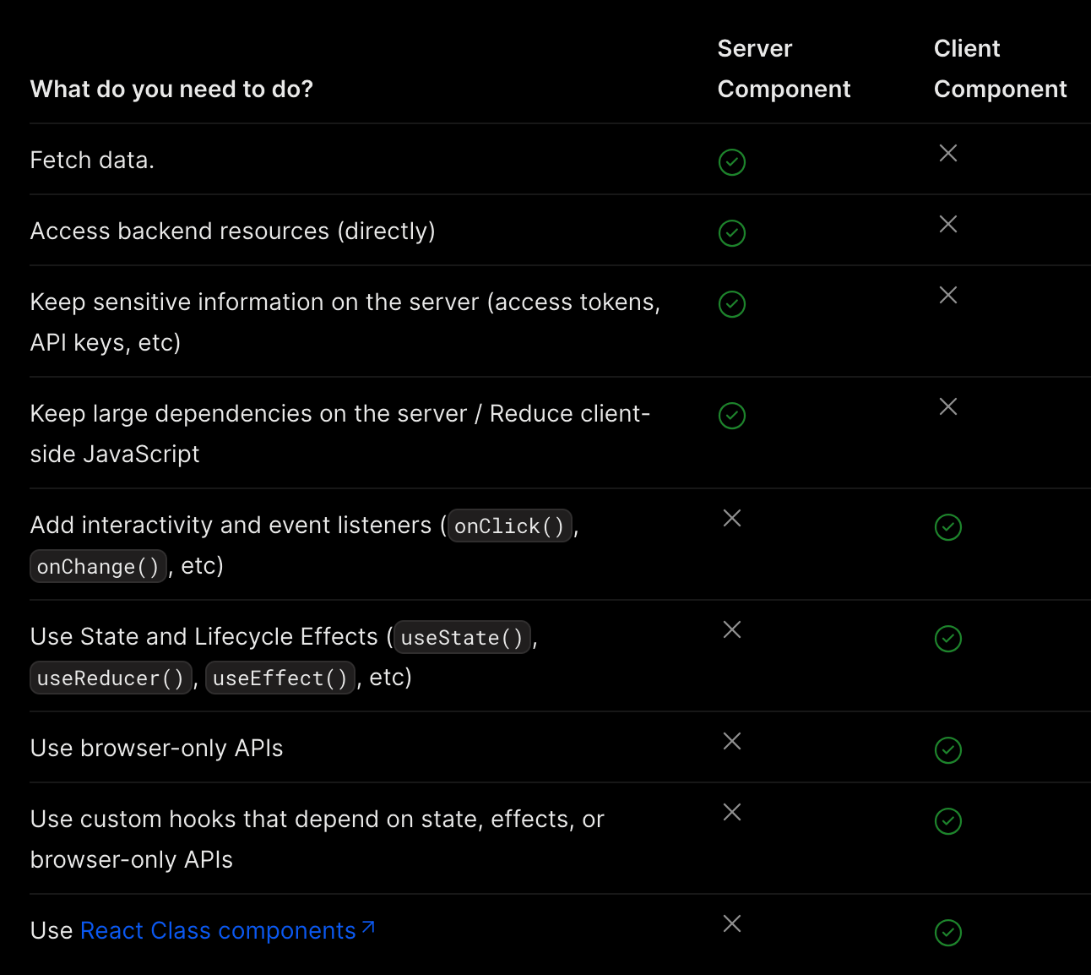Select the useEffect() code snippet
Screen dimensions: 1091x975
(x=280, y=678)
